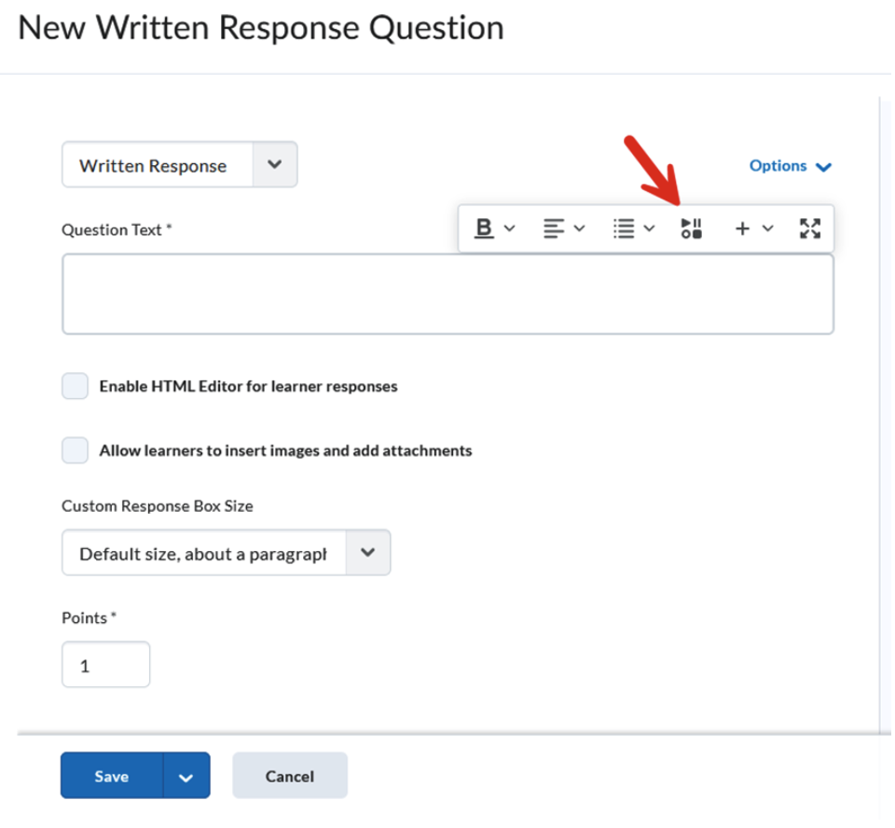Allow learners to insert images checkbox
The width and height of the screenshot is (895, 828).
(76, 450)
